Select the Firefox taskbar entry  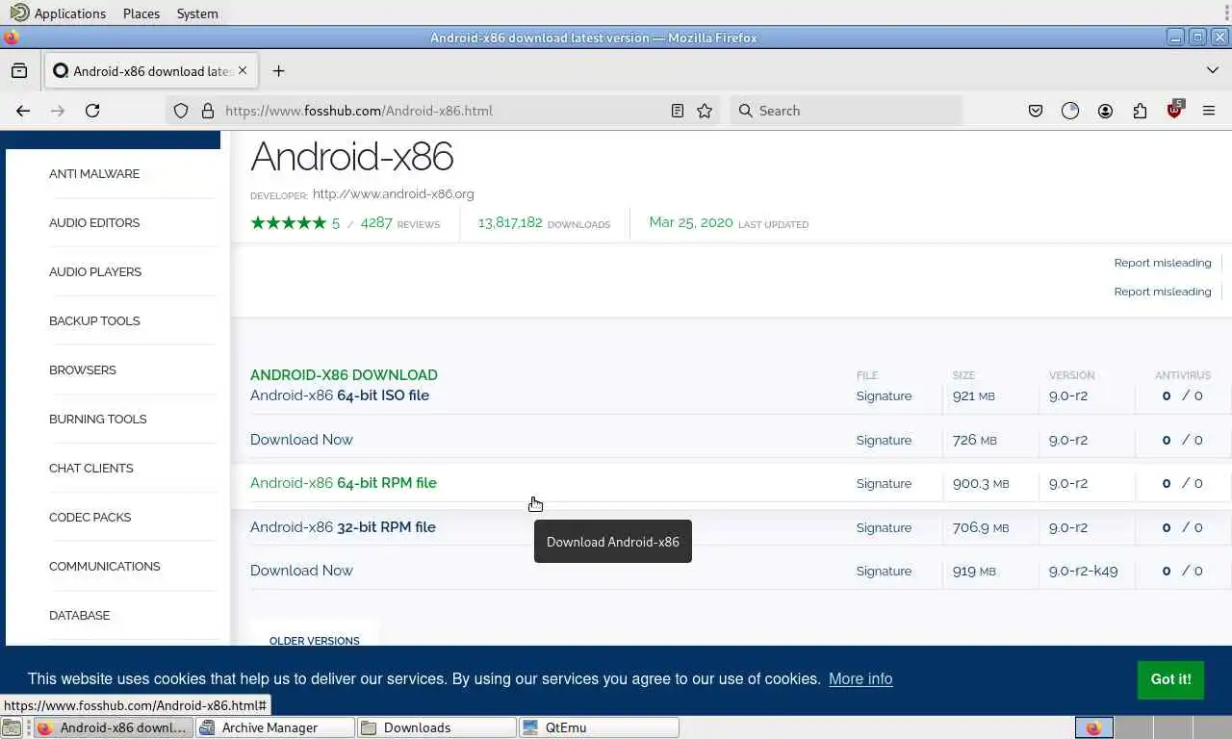(114, 727)
